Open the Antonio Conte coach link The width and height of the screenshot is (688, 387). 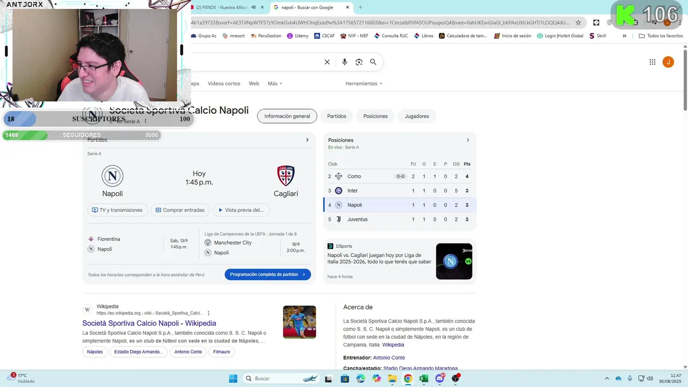[389, 357]
